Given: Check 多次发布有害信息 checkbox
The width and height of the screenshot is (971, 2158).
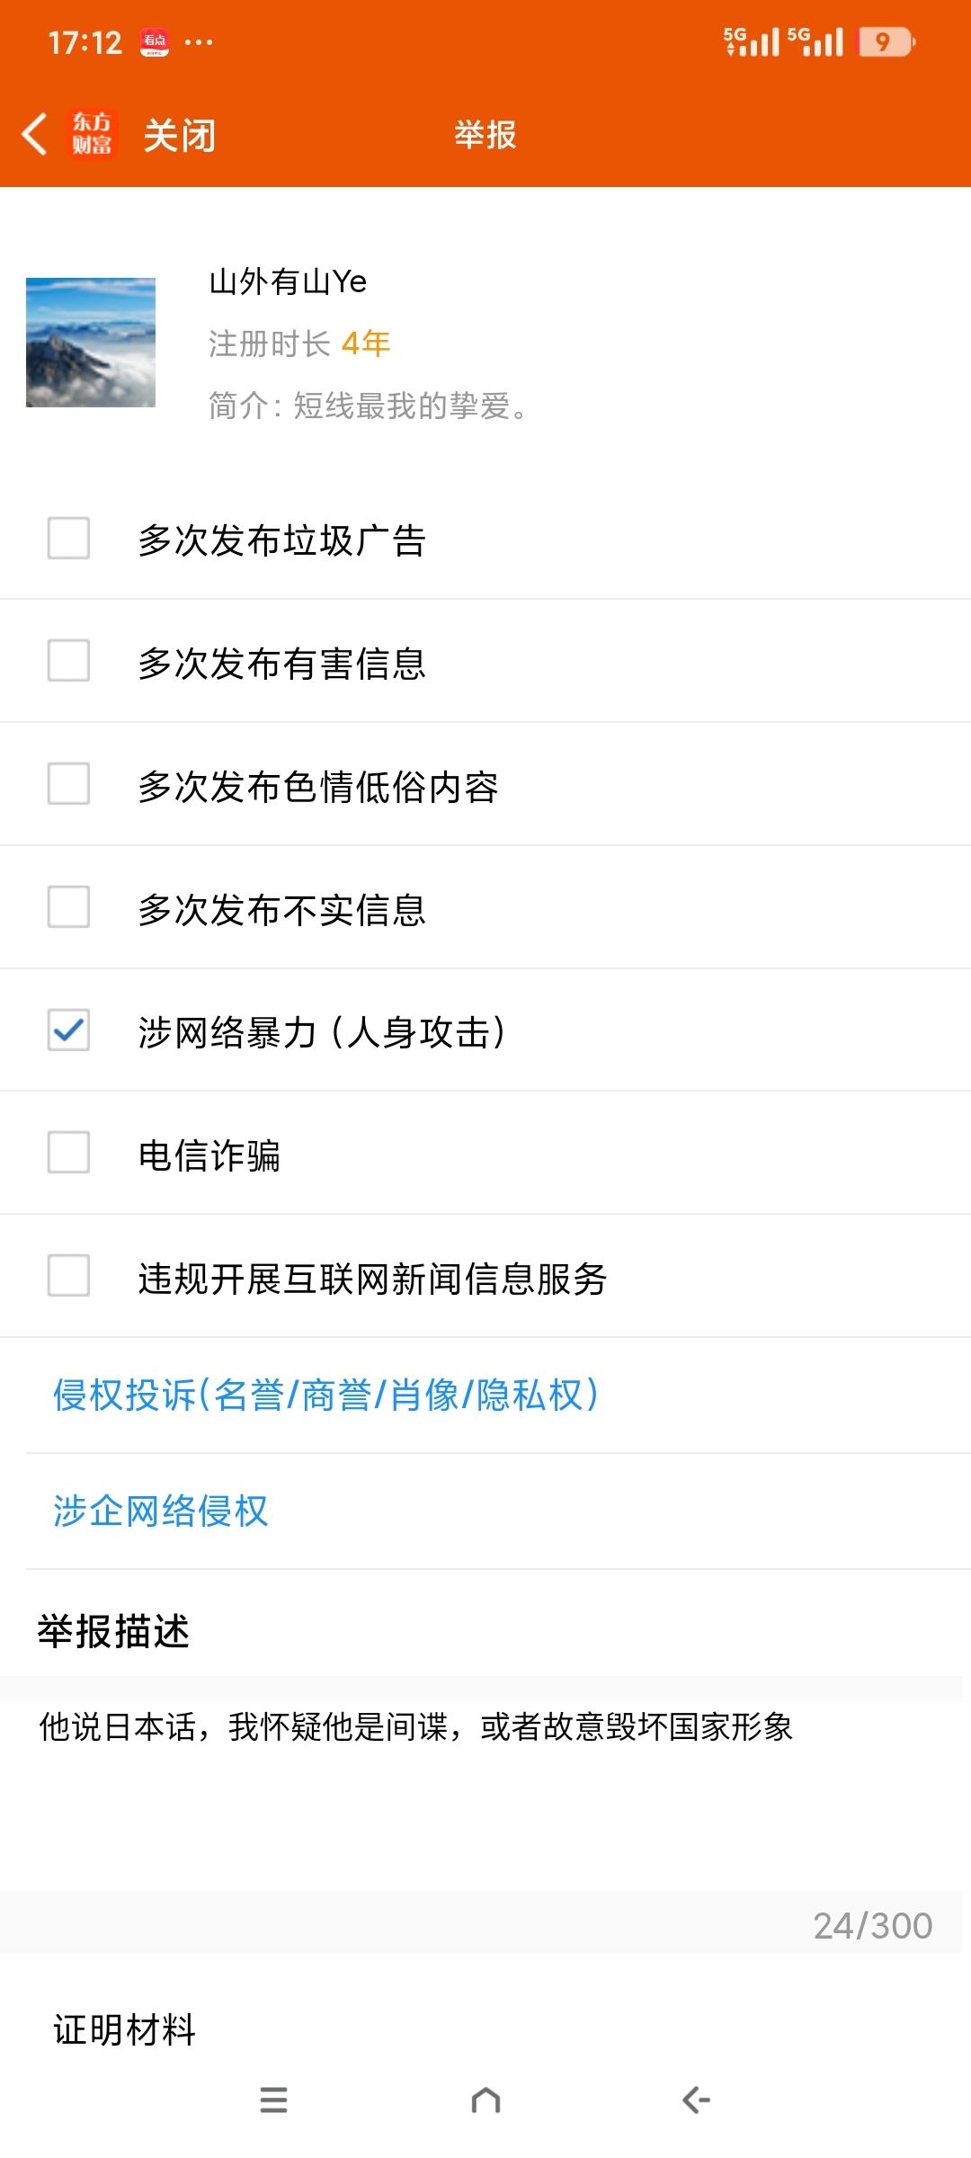Looking at the screenshot, I should click(68, 661).
